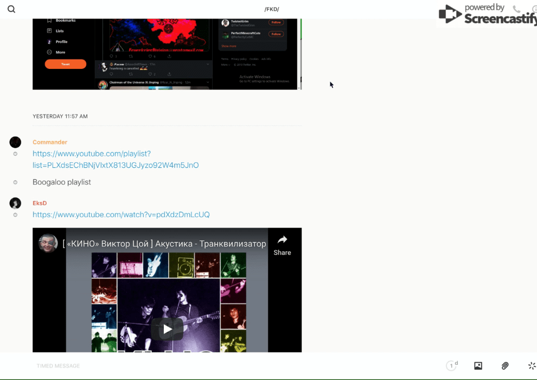Play the КИНО YouTube video

(x=167, y=329)
